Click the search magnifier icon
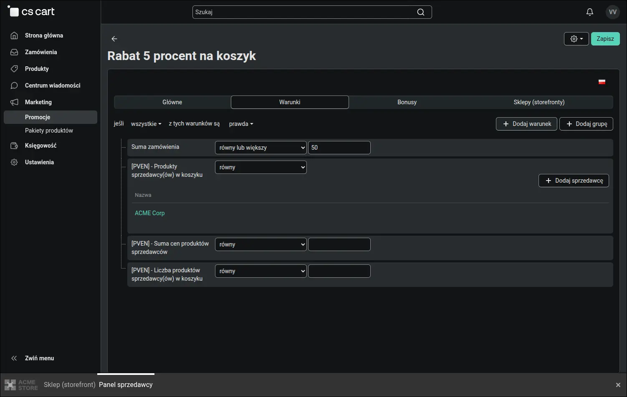Viewport: 627px width, 397px height. tap(421, 12)
